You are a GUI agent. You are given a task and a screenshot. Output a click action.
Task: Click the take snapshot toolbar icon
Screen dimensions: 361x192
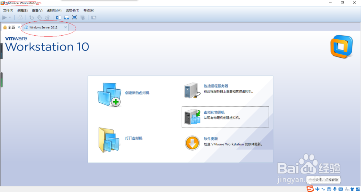point(31,17)
